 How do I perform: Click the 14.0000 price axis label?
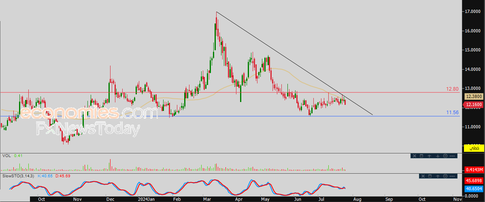[472, 69]
